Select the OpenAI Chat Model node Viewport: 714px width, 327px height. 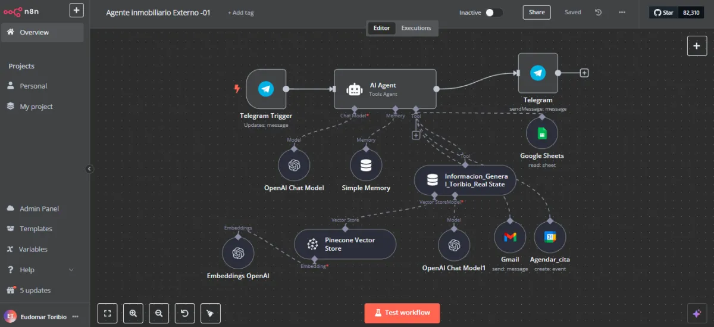pos(294,166)
